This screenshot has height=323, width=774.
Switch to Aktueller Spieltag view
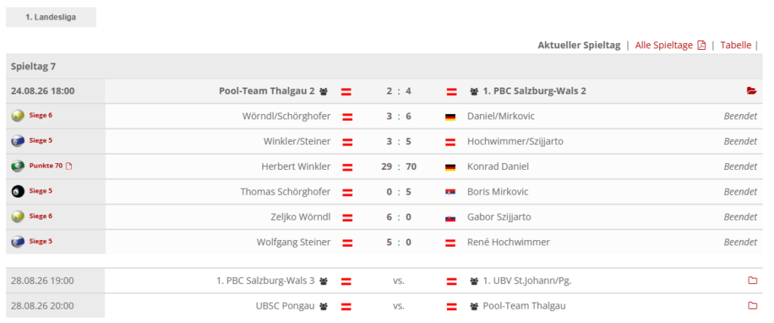(x=579, y=45)
